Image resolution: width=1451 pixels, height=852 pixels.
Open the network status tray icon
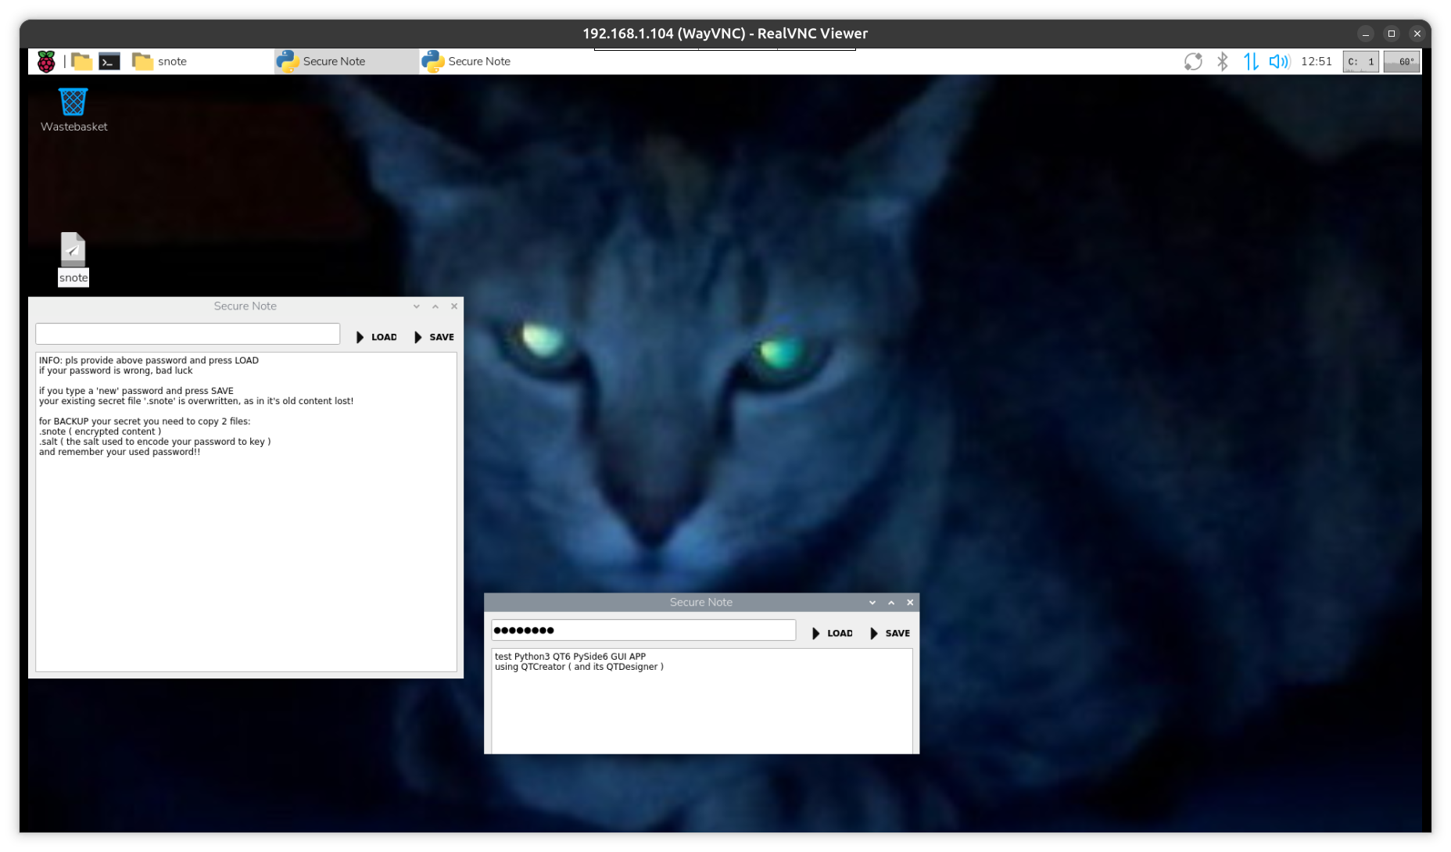coord(1251,62)
